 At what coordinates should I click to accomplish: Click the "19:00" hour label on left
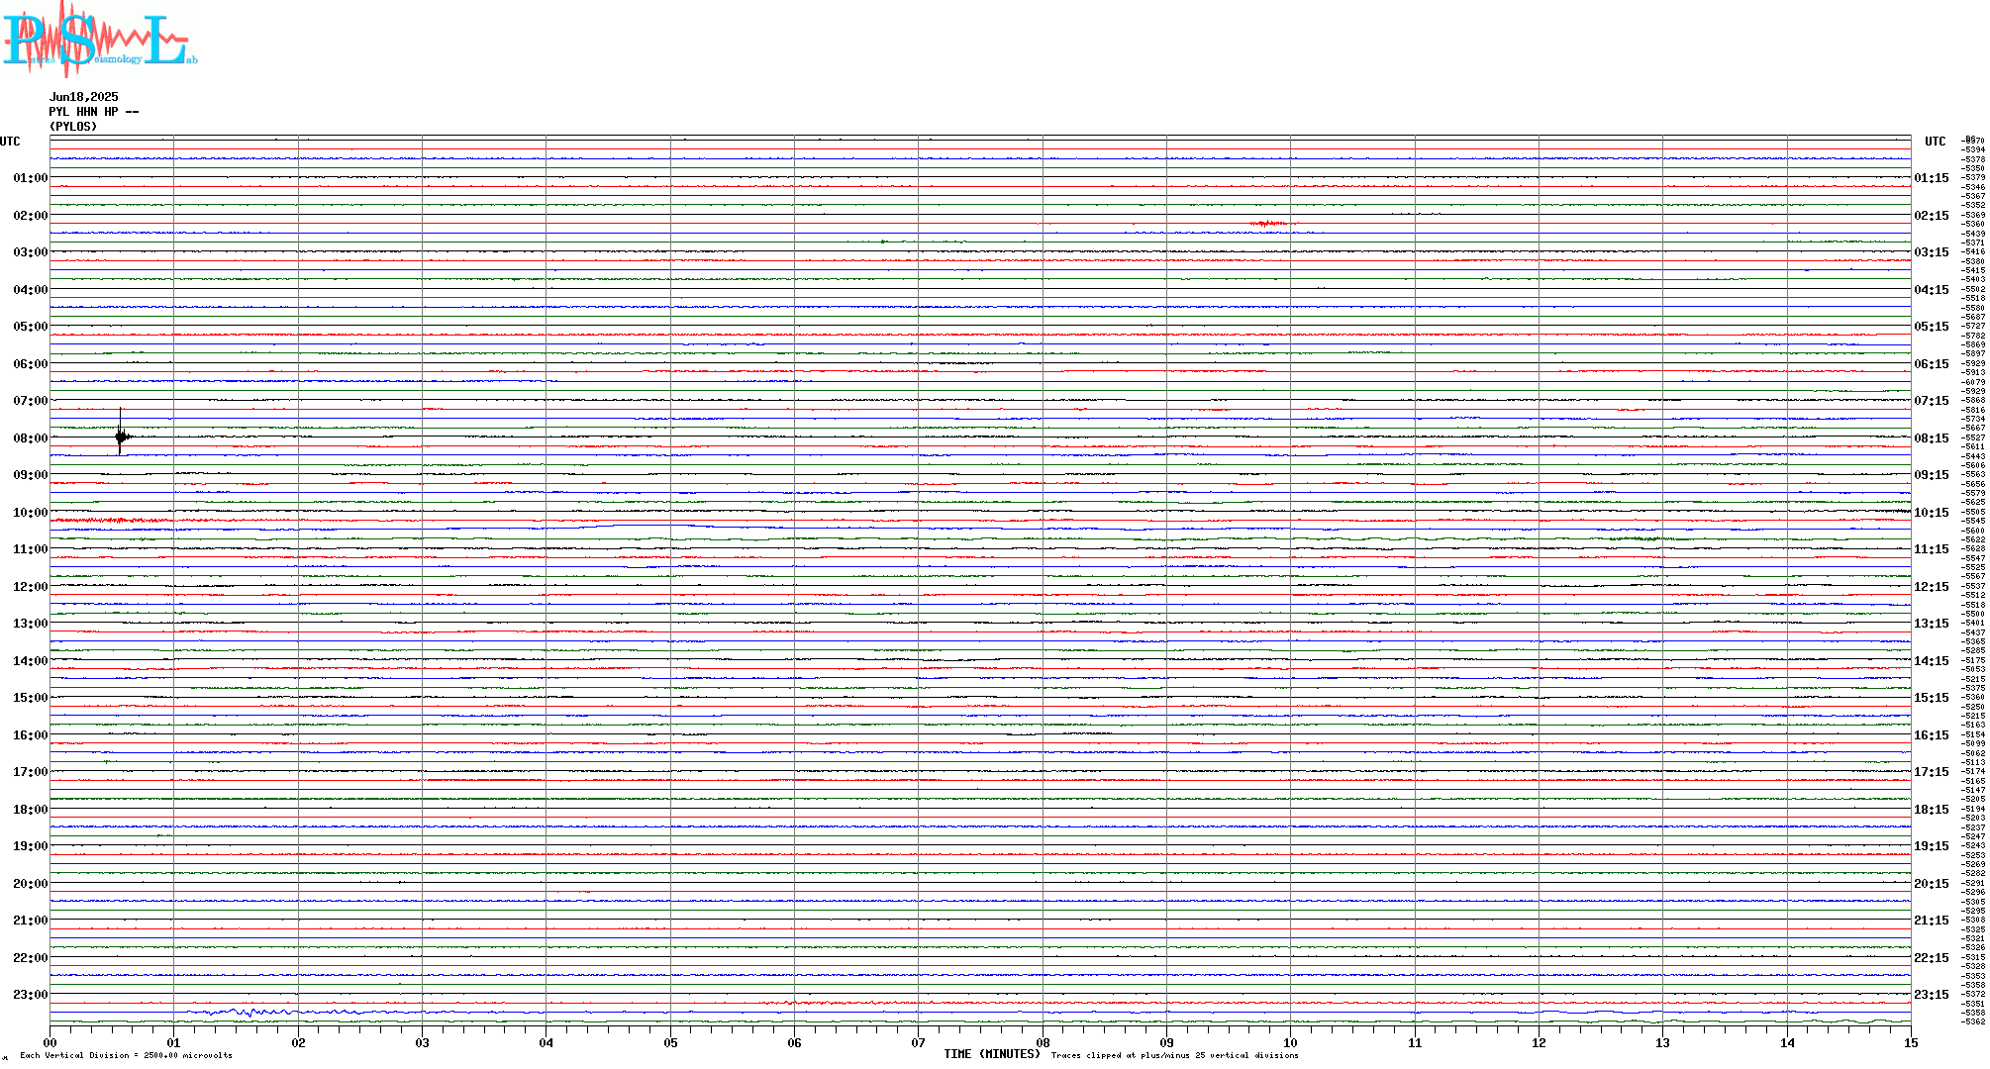[x=31, y=846]
